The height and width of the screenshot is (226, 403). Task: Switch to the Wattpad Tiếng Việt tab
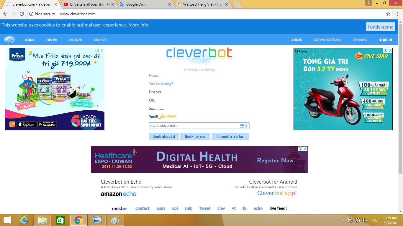(x=203, y=4)
